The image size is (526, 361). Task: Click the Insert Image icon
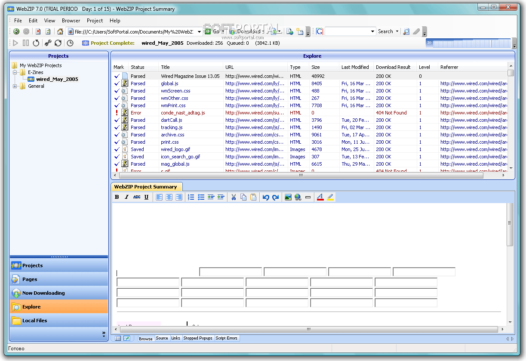tap(288, 197)
